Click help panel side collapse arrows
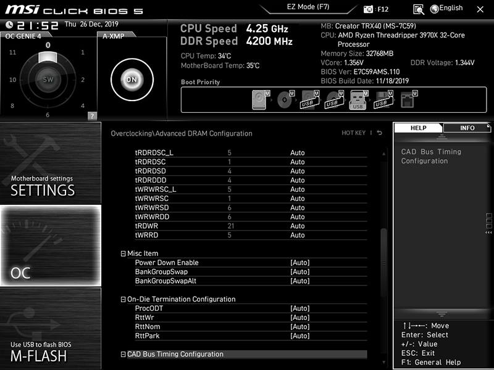 pyautogui.click(x=488, y=232)
